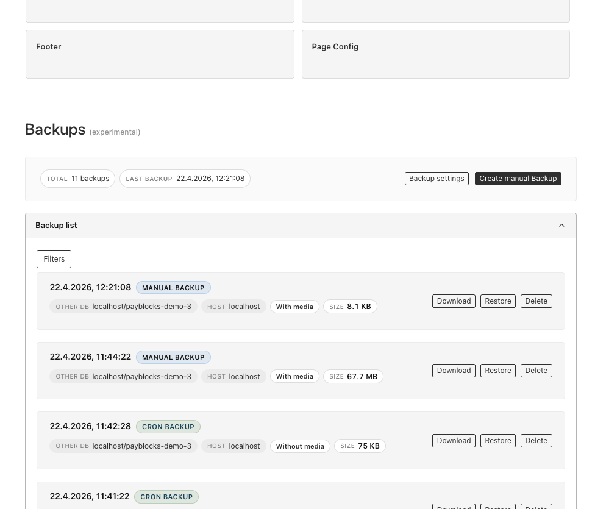Collapse the Backup list chevron
Screen dimensions: 595x509
[x=561, y=226]
